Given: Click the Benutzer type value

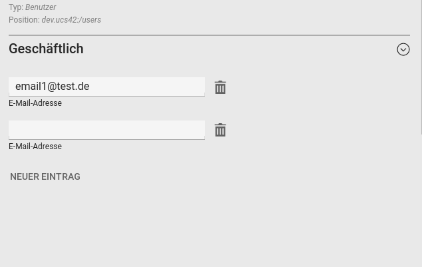Looking at the screenshot, I should click(x=41, y=7).
